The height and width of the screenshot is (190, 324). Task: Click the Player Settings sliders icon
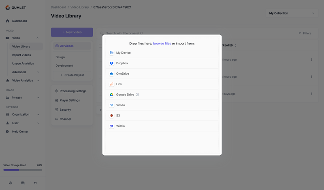(x=57, y=101)
